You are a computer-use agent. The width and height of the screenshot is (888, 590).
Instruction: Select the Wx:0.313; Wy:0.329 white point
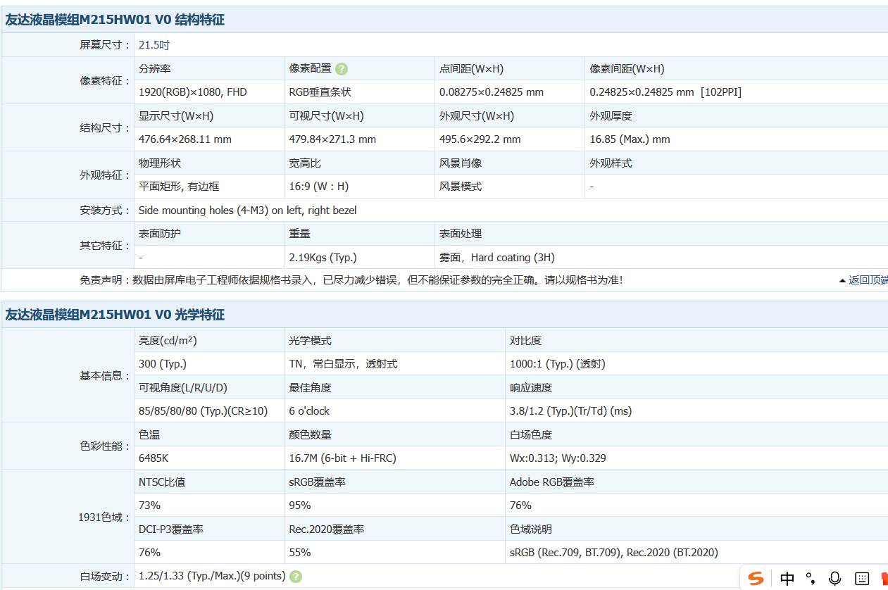coord(558,458)
